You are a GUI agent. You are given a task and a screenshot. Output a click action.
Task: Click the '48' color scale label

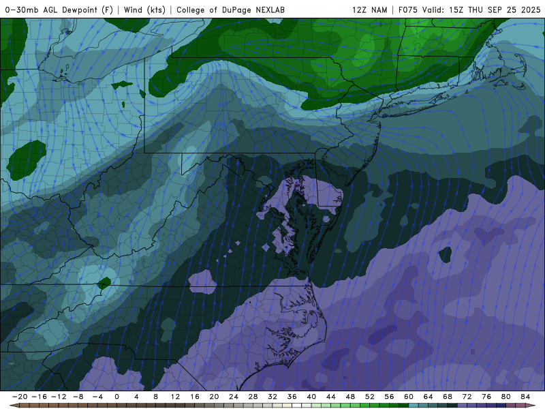(350, 397)
